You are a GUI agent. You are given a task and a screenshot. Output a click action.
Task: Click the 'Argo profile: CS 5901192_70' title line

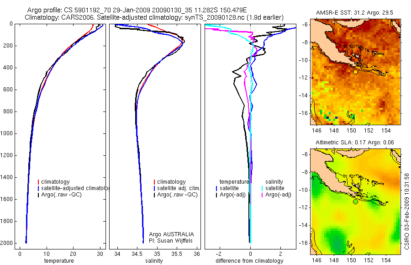pos(137,10)
